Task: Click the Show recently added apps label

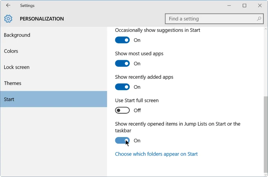Action: [144, 77]
